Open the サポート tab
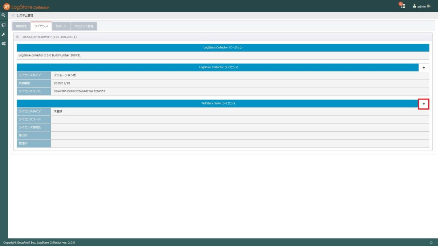The width and height of the screenshot is (438, 247). 61,26
